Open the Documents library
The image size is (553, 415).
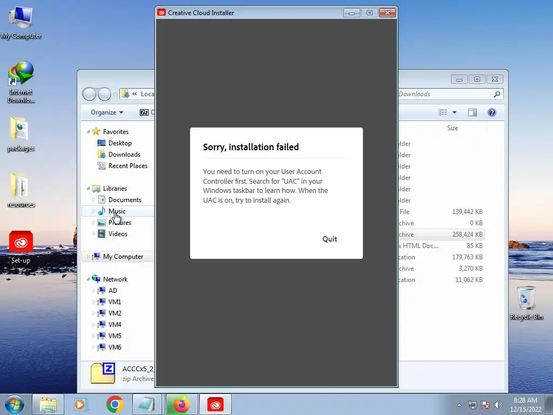(x=125, y=200)
